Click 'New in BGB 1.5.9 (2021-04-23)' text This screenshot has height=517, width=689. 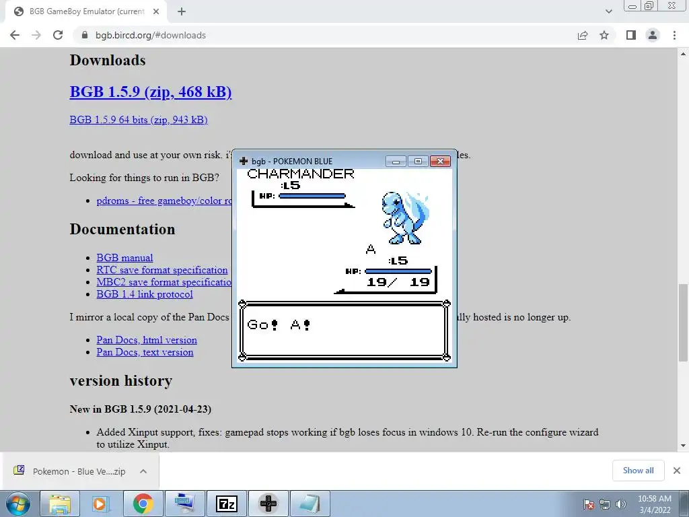tap(140, 409)
